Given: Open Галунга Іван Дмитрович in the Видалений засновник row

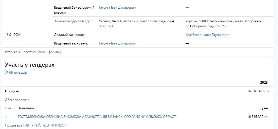Looking at the screenshot, I should click(117, 43).
